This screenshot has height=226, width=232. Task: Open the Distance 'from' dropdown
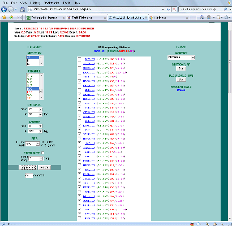35,109
